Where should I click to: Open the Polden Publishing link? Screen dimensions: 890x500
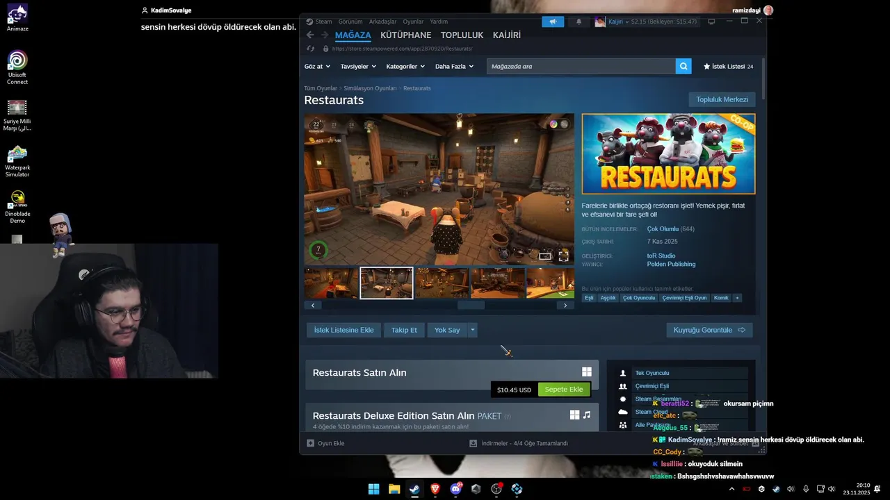pyautogui.click(x=671, y=264)
